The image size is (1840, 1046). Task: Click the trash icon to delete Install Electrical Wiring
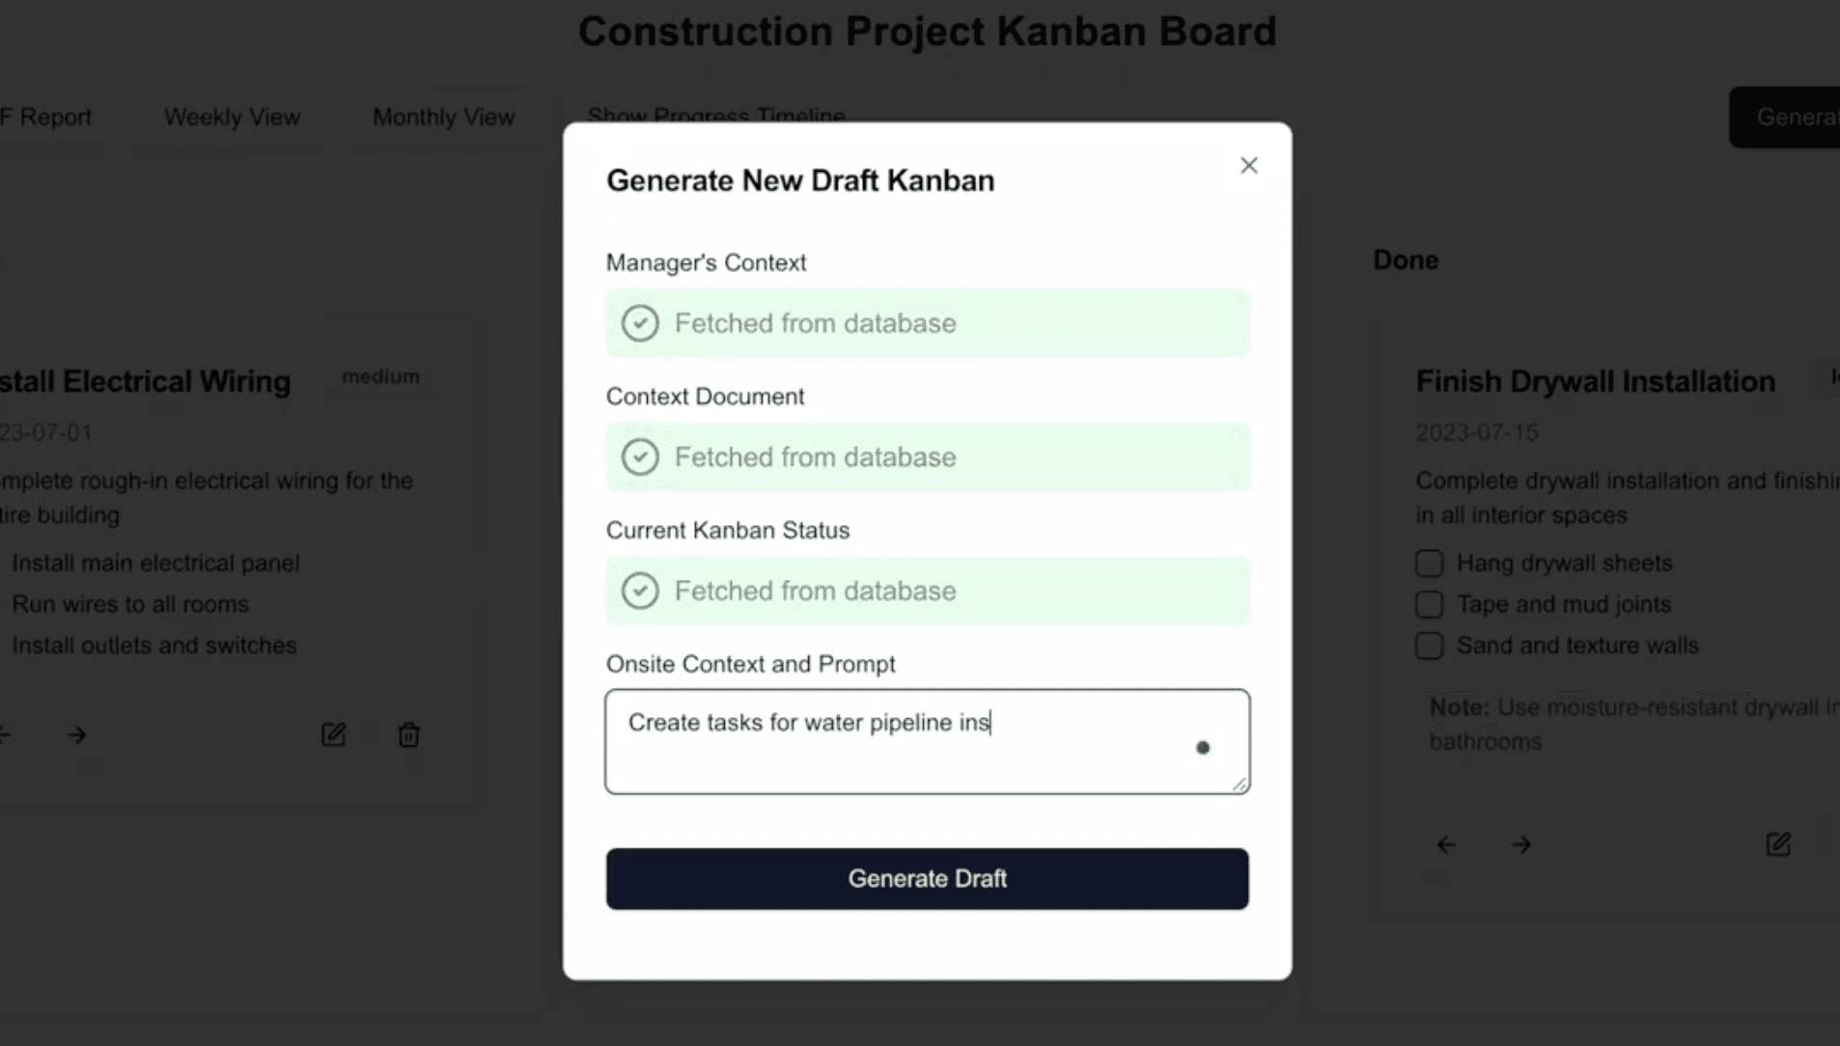408,734
